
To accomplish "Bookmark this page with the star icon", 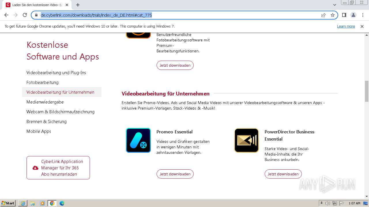I will point(333,15).
